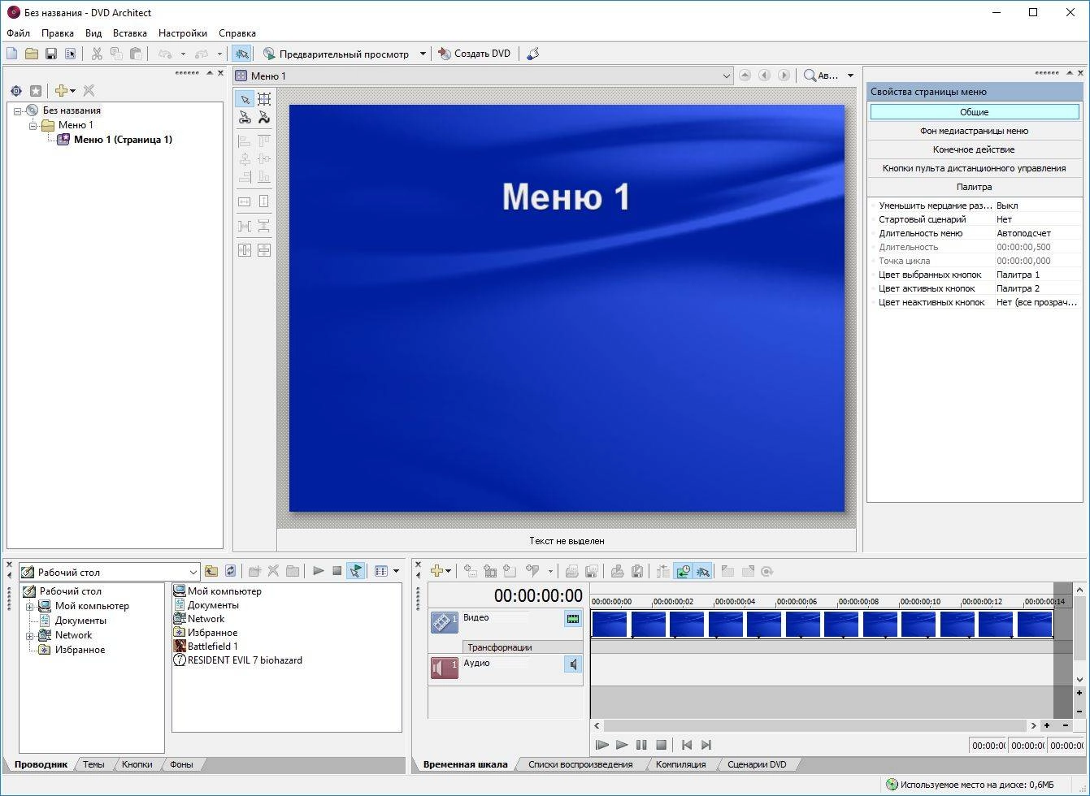Save the project with the floppy disk icon

click(x=50, y=54)
